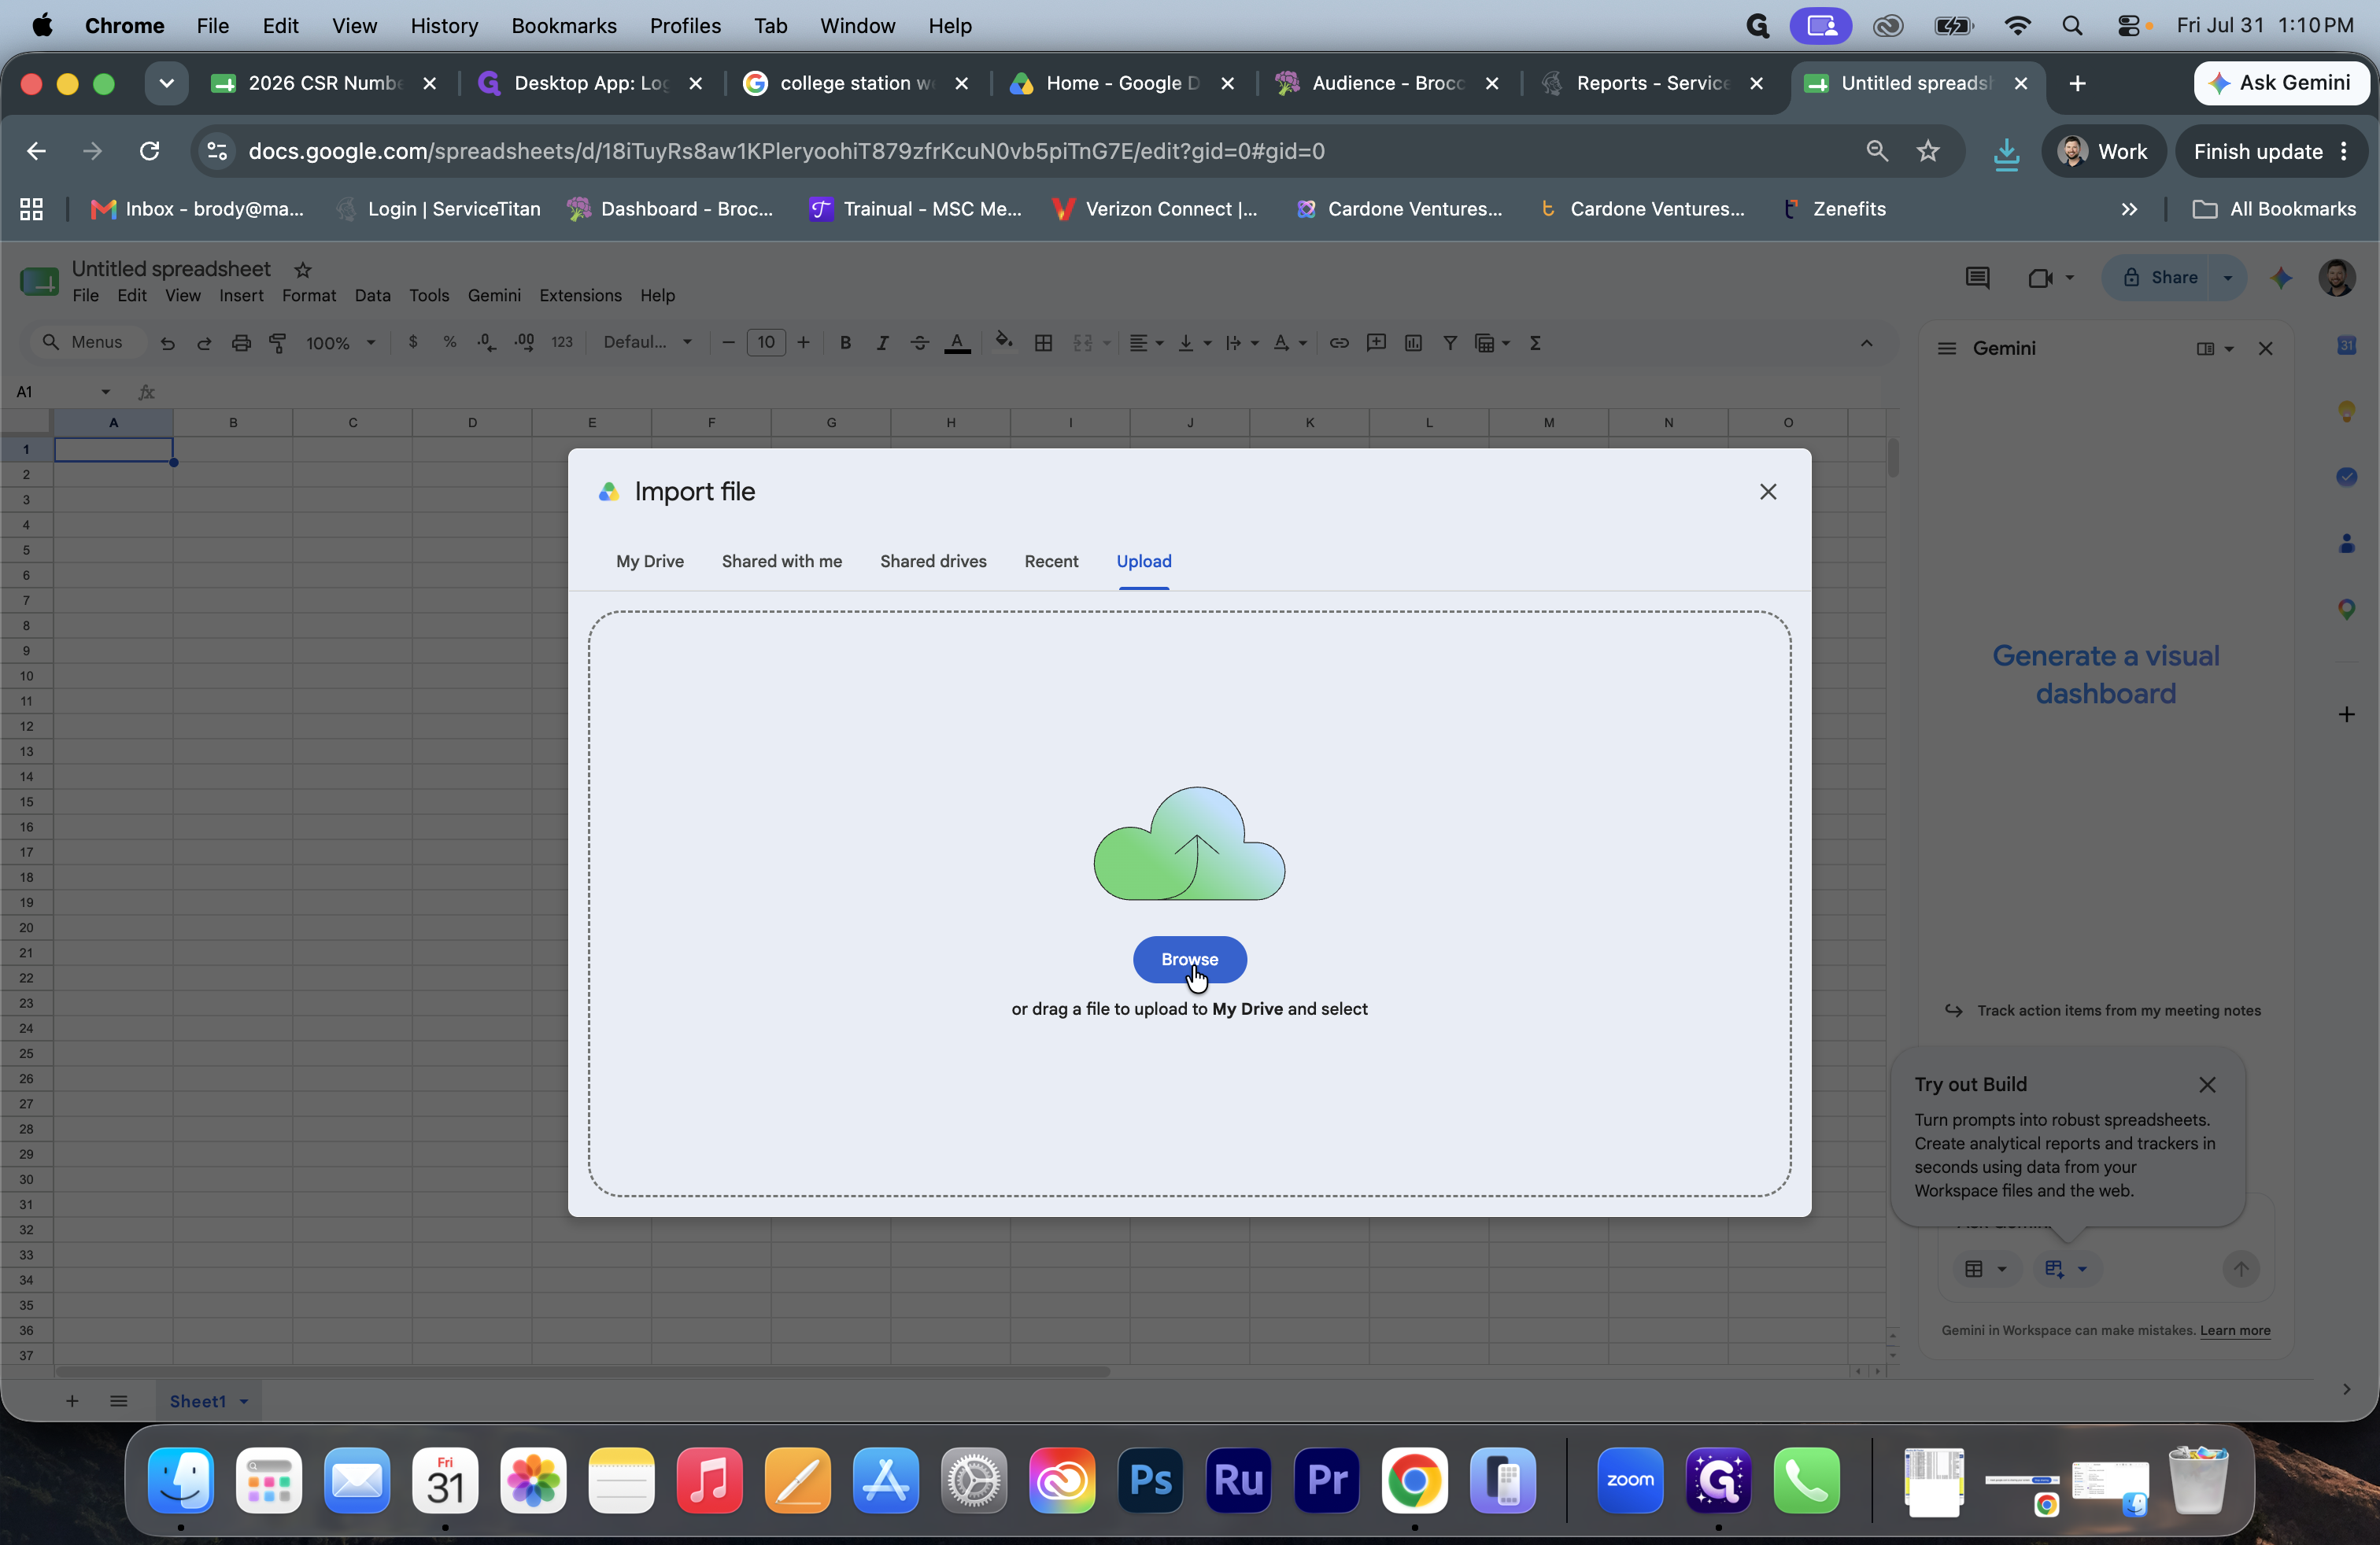Toggle strikethrough formatting
2380x1545 pixels.
(x=919, y=343)
